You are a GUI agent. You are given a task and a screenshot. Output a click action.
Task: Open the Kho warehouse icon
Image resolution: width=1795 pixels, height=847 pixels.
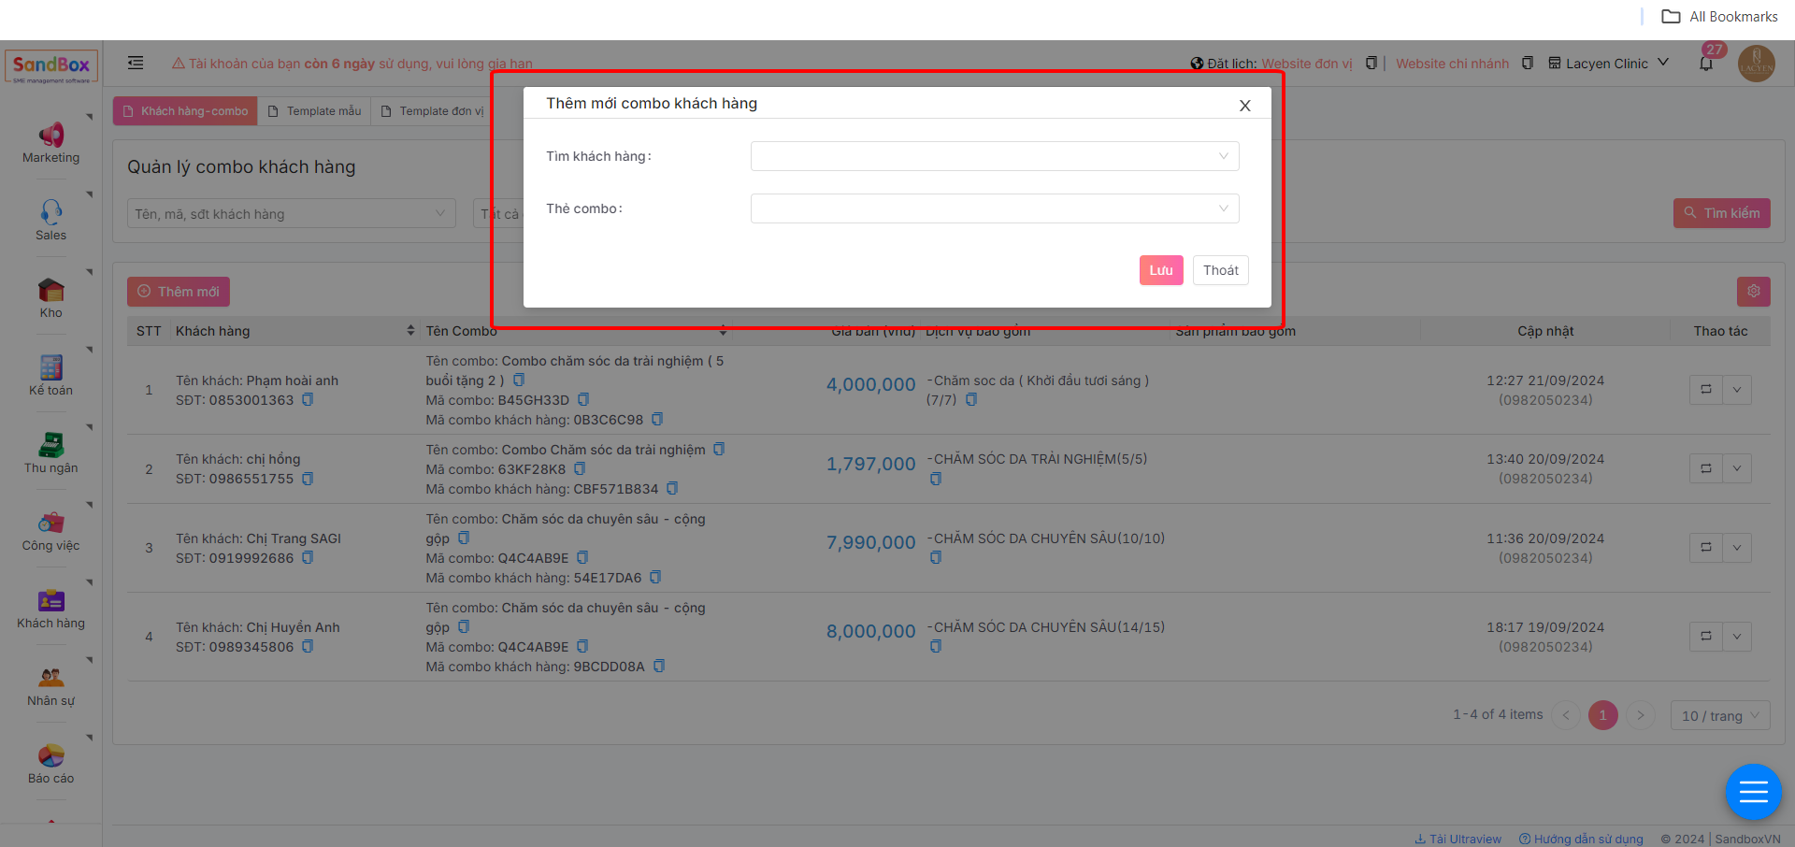coord(51,297)
